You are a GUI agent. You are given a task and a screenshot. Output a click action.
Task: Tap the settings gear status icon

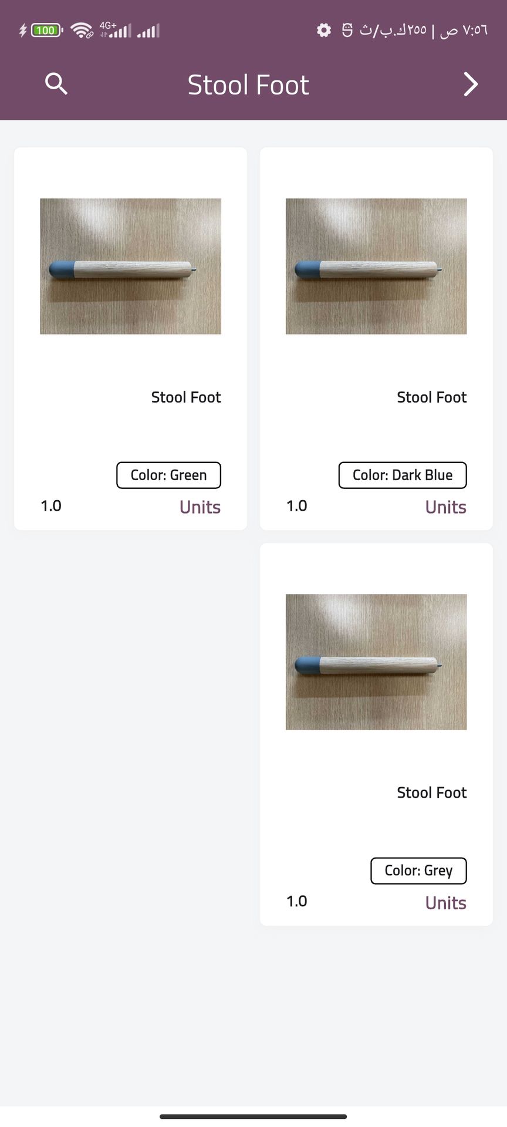point(324,30)
